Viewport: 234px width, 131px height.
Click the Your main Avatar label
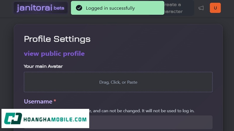(x=43, y=66)
